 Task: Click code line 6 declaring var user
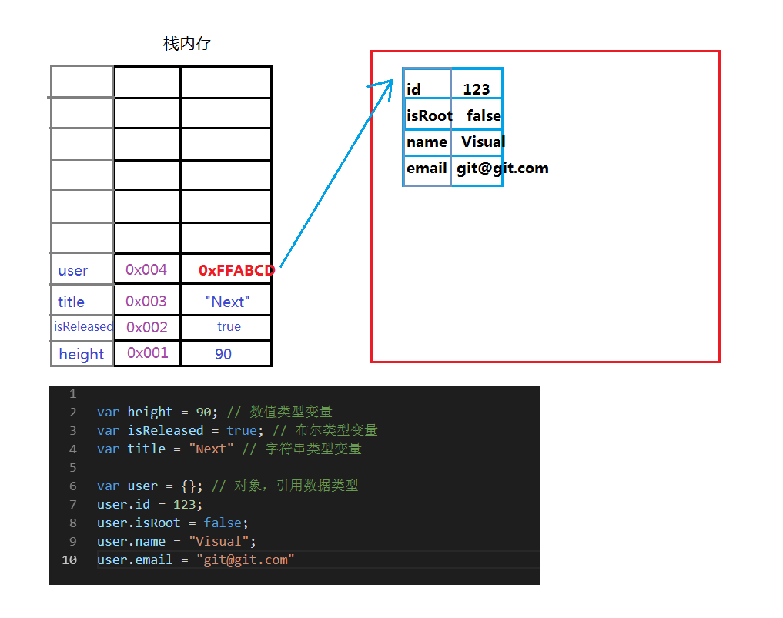point(137,486)
